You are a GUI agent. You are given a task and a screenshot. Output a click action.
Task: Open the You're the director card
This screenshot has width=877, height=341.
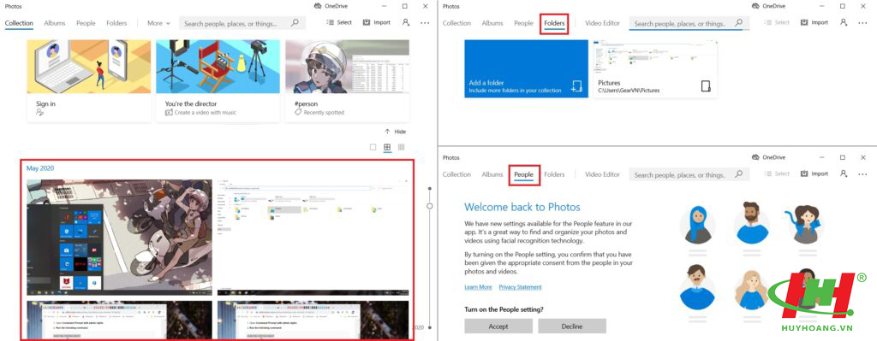[218, 80]
